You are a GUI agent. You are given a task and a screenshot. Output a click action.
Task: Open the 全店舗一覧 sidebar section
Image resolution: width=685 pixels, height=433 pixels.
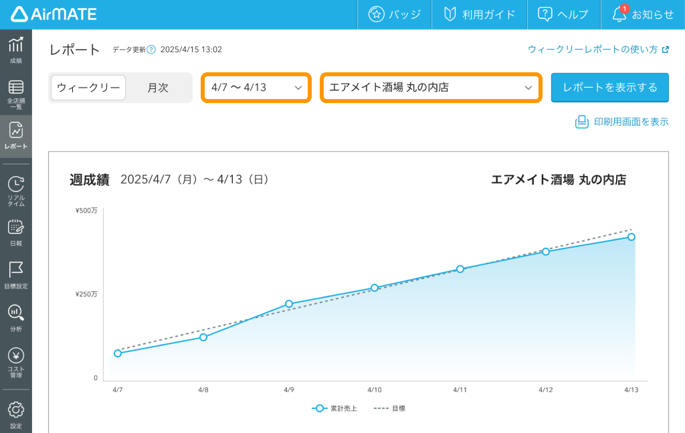coord(16,94)
